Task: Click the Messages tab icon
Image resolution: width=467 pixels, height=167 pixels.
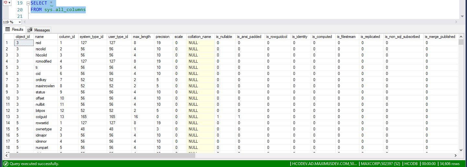Action: point(30,30)
